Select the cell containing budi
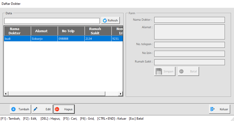 click(x=17, y=39)
